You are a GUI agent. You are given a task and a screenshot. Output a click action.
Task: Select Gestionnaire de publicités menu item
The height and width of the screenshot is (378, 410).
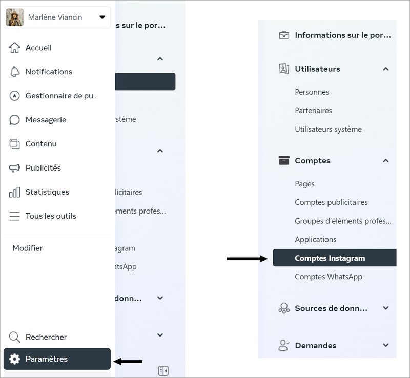(x=61, y=96)
